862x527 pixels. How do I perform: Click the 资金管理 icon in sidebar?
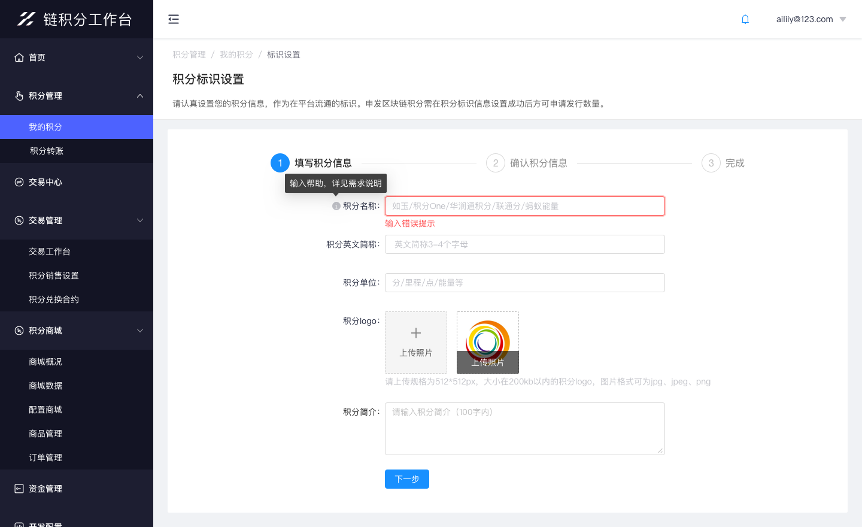click(x=19, y=489)
